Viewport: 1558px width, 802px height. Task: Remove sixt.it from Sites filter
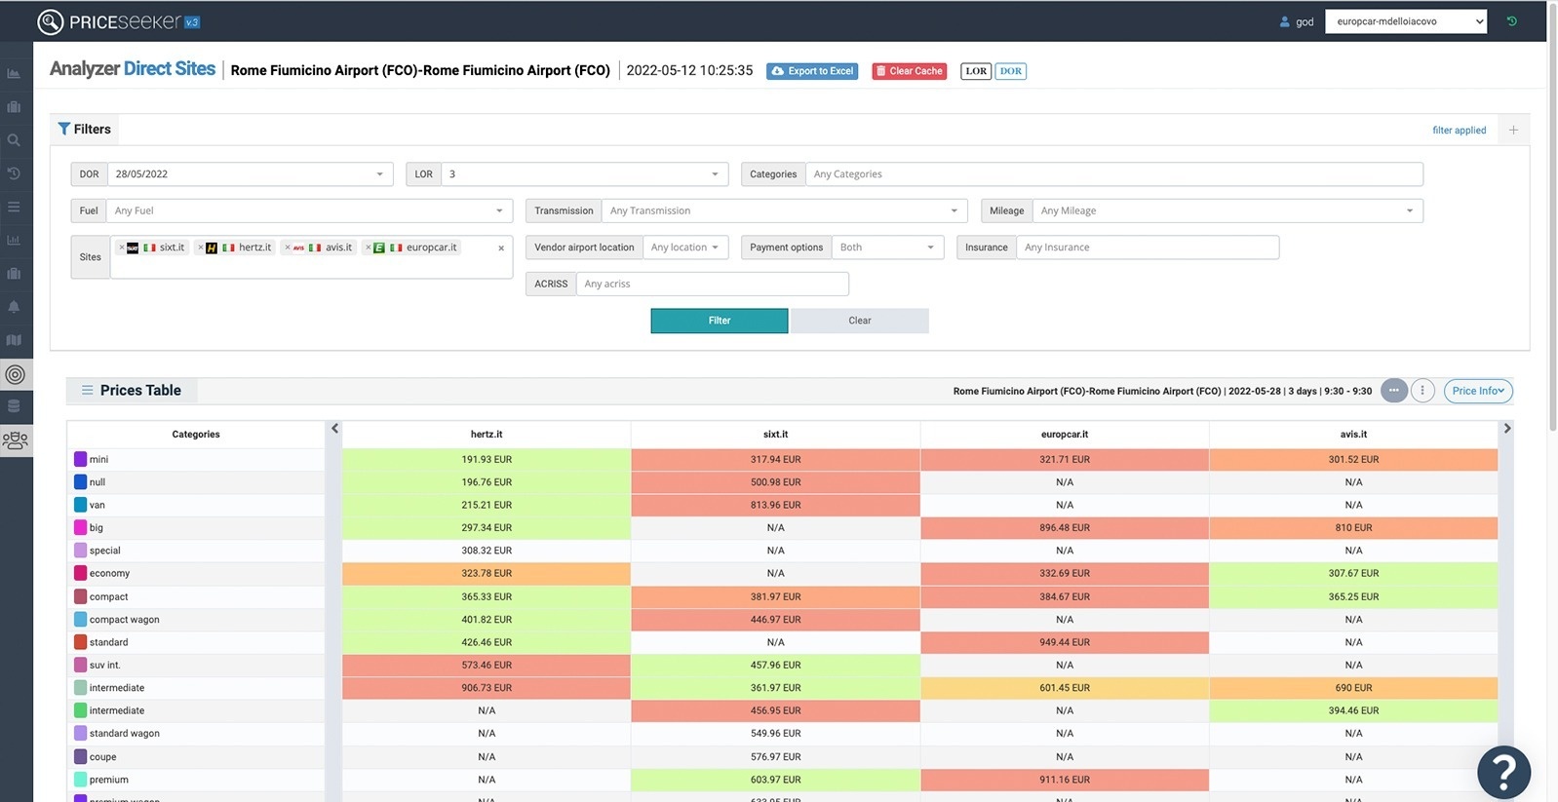click(x=122, y=248)
